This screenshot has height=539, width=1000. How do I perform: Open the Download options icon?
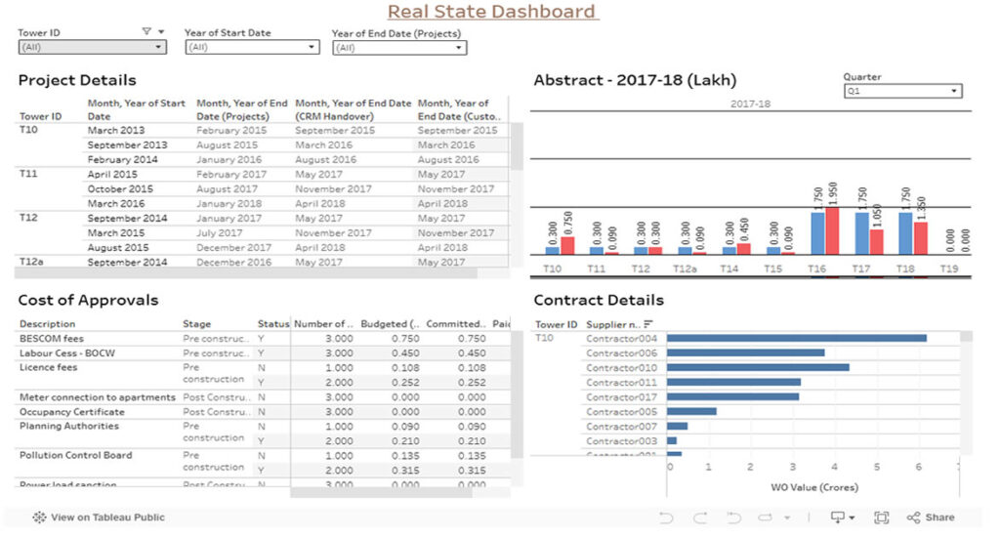pyautogui.click(x=839, y=518)
